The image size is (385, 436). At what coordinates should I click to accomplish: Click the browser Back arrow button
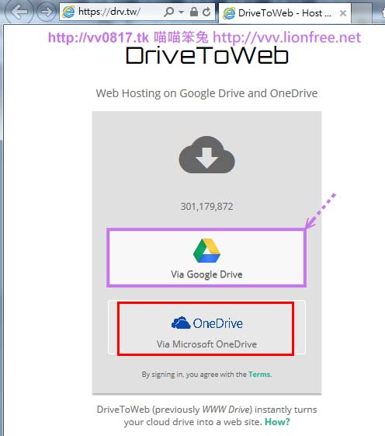coord(19,12)
